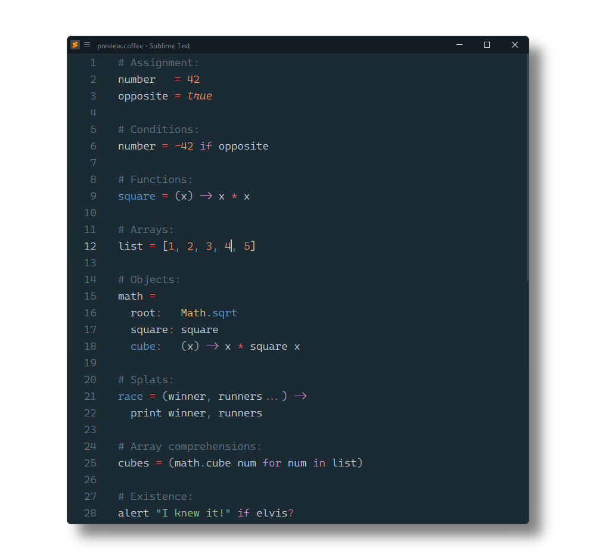Place cursor in the "I knew it!" string

(x=193, y=513)
